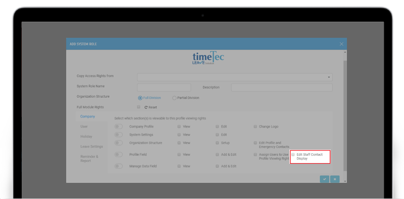The width and height of the screenshot is (404, 199).
Task: Click the dialog vertical scrollbar
Action: click(x=345, y=116)
